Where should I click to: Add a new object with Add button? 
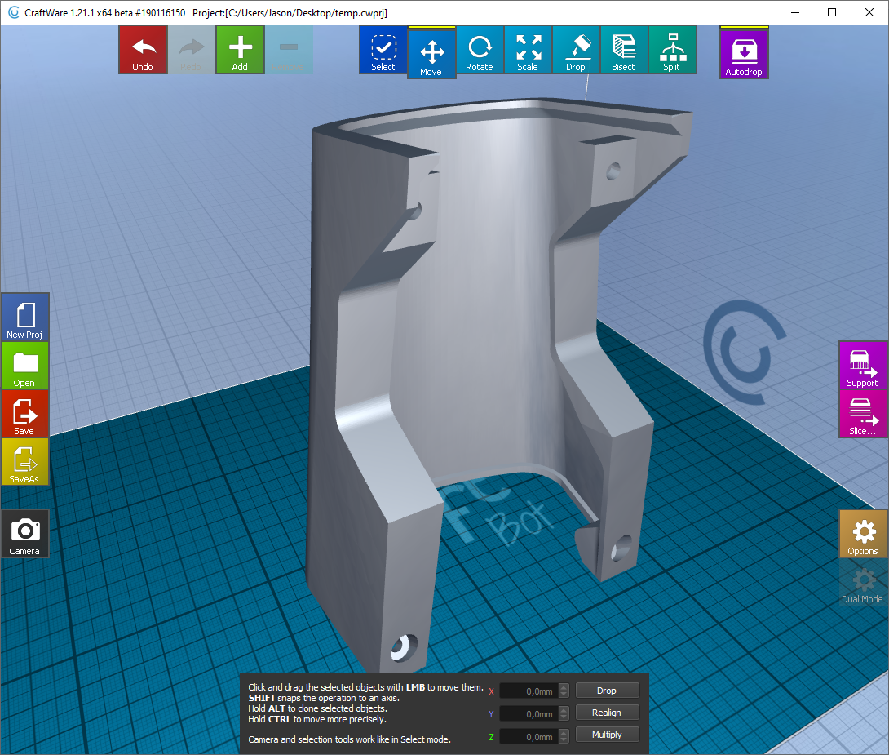click(240, 50)
